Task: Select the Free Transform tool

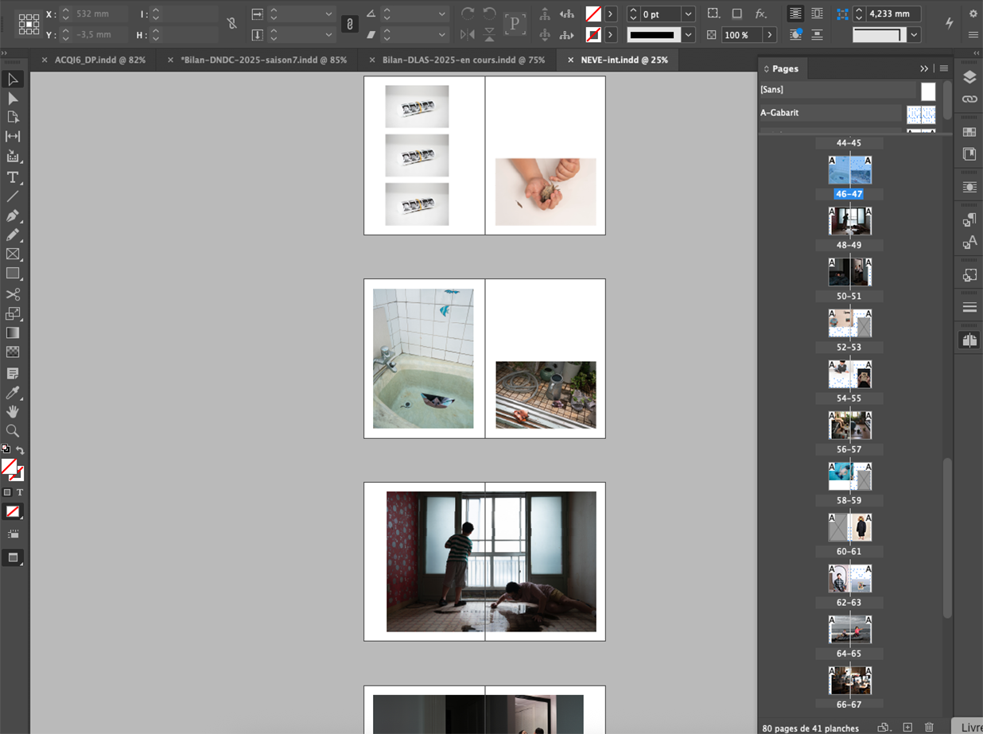Action: [x=13, y=313]
